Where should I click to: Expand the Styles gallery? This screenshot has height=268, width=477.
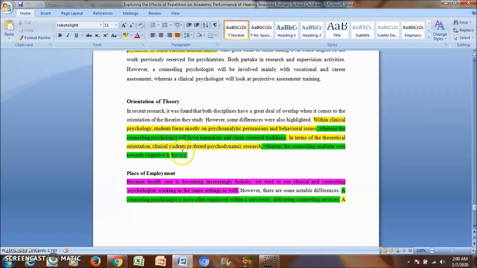point(429,38)
